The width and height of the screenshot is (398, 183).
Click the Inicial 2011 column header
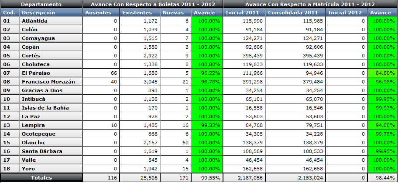244,13
